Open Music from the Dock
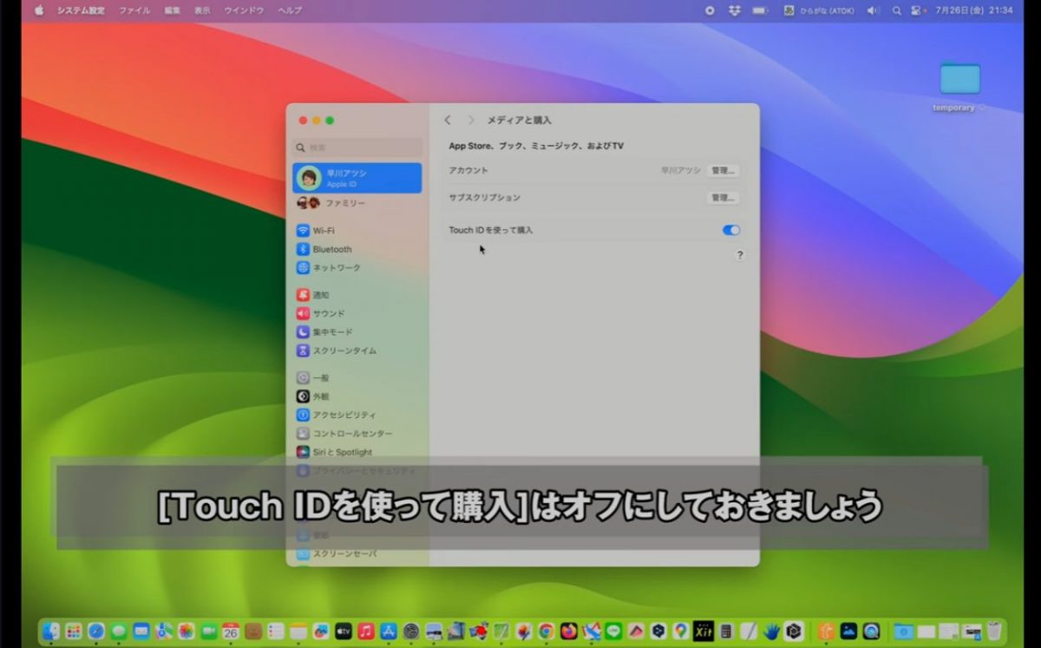Image resolution: width=1041 pixels, height=648 pixels. (x=366, y=632)
